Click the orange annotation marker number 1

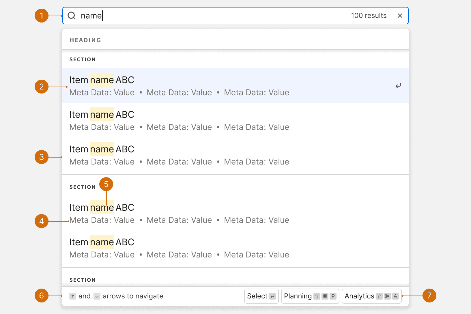[42, 16]
